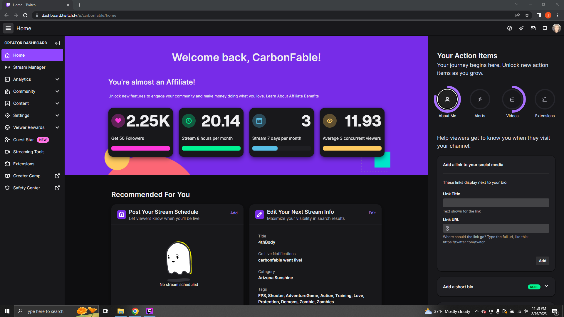The image size is (564, 317).
Task: Select the Alerts action item circle
Action: point(480,100)
